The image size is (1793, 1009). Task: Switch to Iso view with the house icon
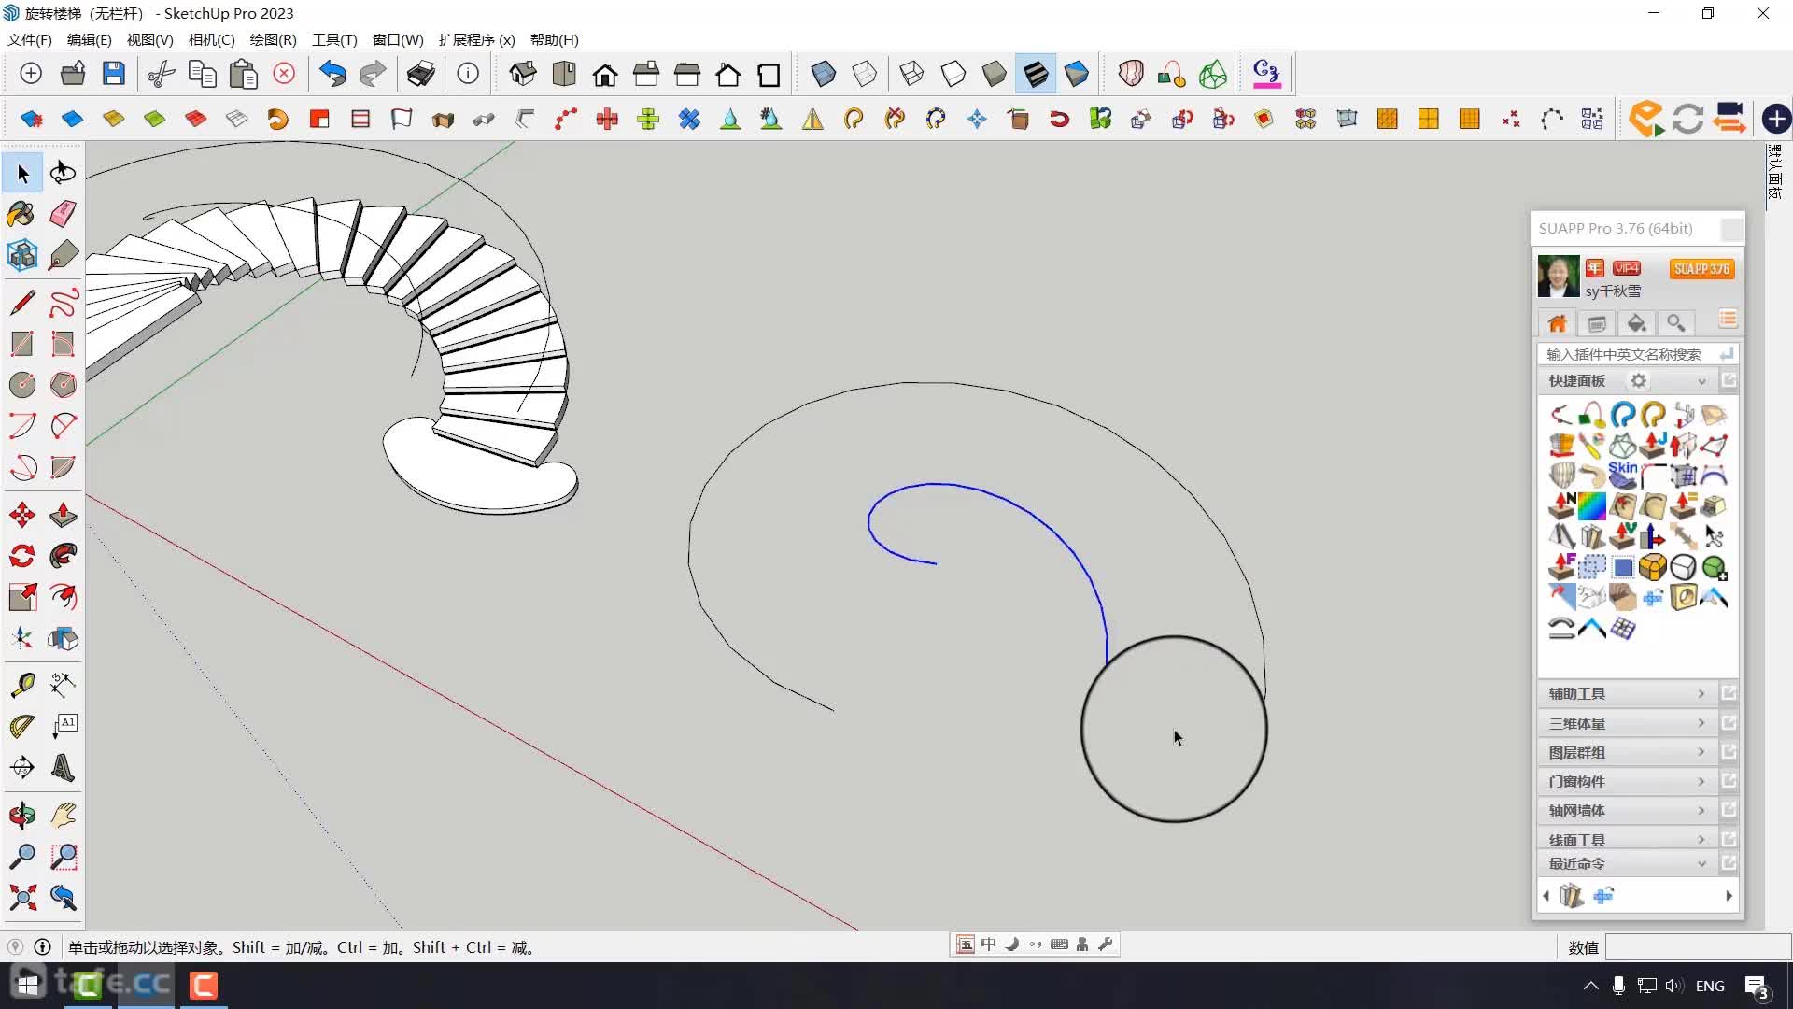523,74
